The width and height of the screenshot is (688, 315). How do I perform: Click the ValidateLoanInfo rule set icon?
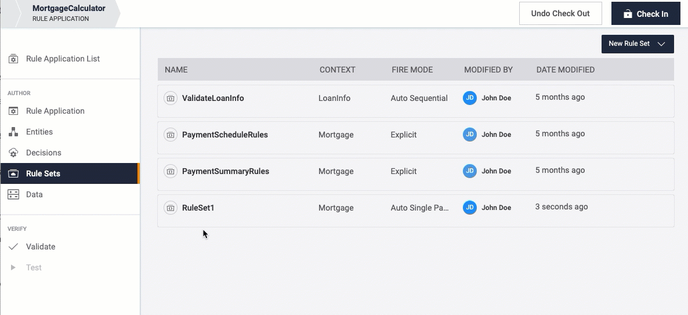[170, 99]
